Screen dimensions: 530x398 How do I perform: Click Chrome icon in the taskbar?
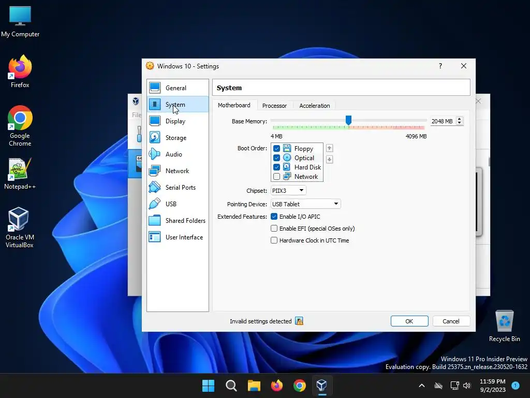(300, 386)
